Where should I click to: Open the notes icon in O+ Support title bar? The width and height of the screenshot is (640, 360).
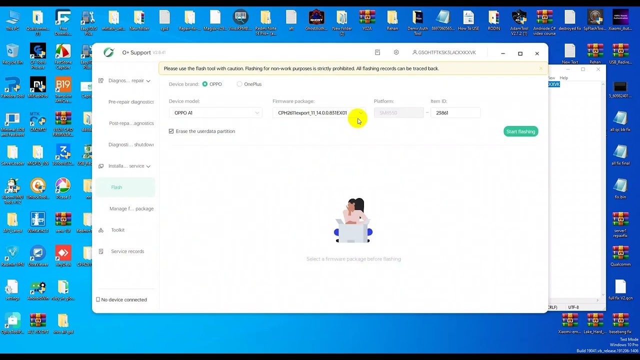(x=377, y=52)
